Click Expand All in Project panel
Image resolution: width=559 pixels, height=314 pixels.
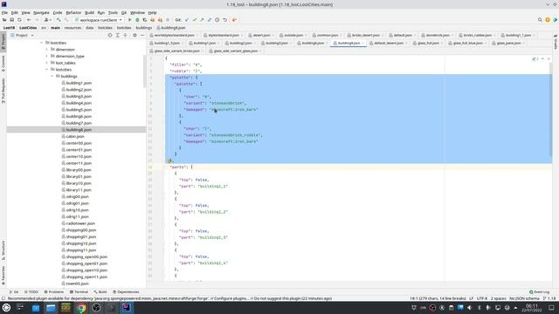[x=117, y=35]
